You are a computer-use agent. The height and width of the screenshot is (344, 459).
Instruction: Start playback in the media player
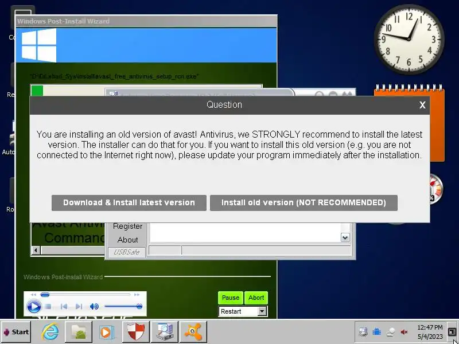pyautogui.click(x=34, y=307)
